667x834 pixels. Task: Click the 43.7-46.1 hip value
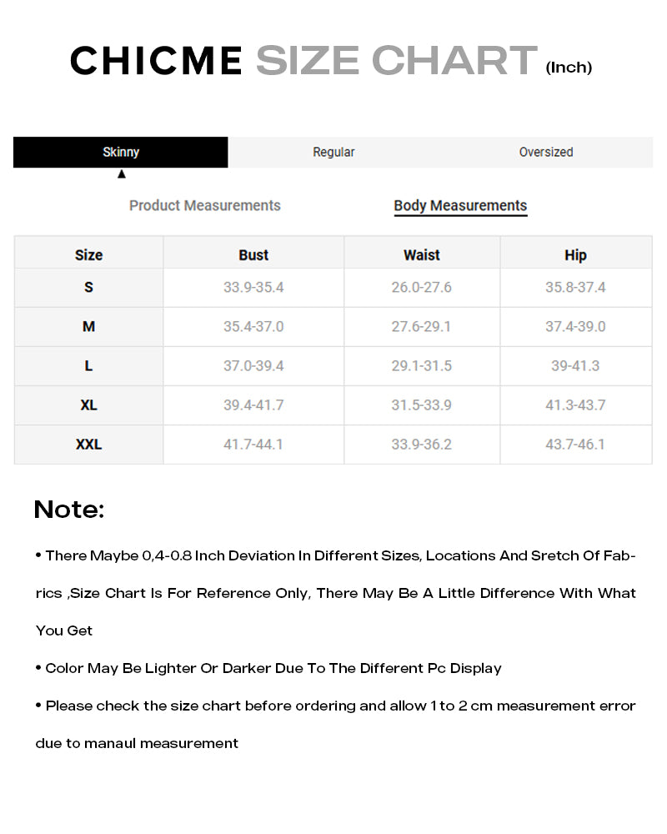point(575,445)
